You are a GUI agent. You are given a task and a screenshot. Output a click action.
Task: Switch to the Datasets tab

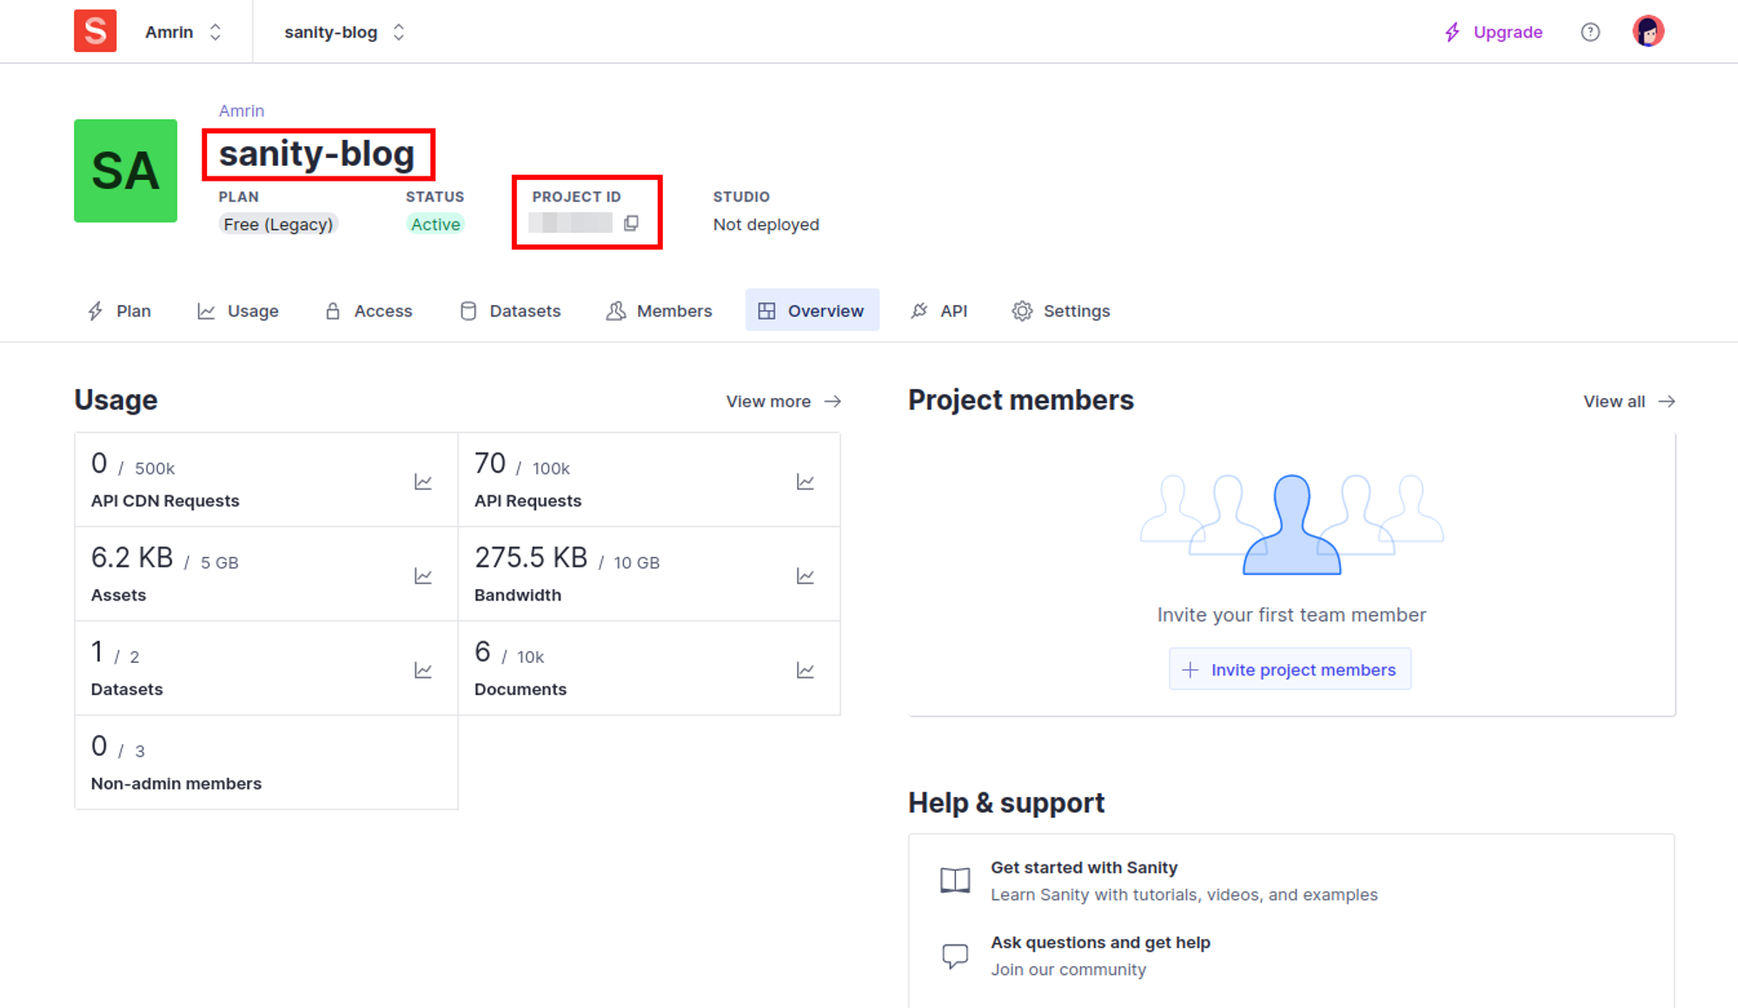[510, 310]
